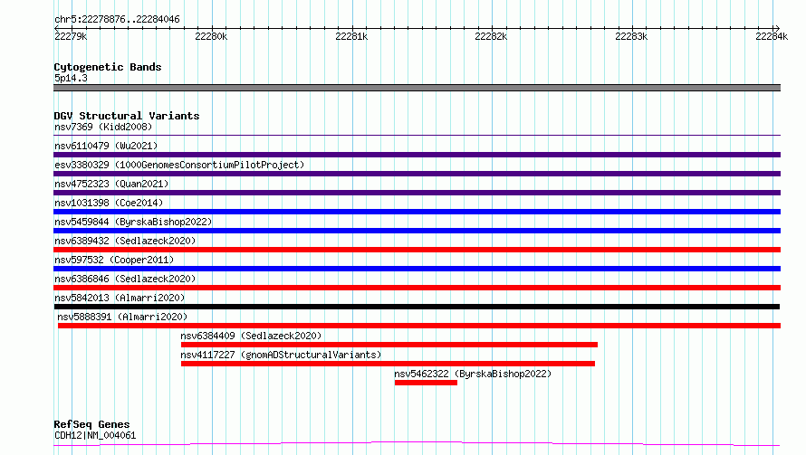806x455 pixels.
Task: Open esv3380329 (1000GenomesConsortiumPilotProject) label
Action: [x=179, y=165]
